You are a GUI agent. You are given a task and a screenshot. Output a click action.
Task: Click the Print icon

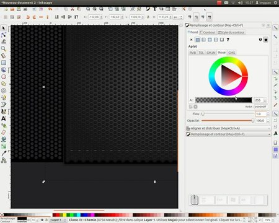point(25,9)
